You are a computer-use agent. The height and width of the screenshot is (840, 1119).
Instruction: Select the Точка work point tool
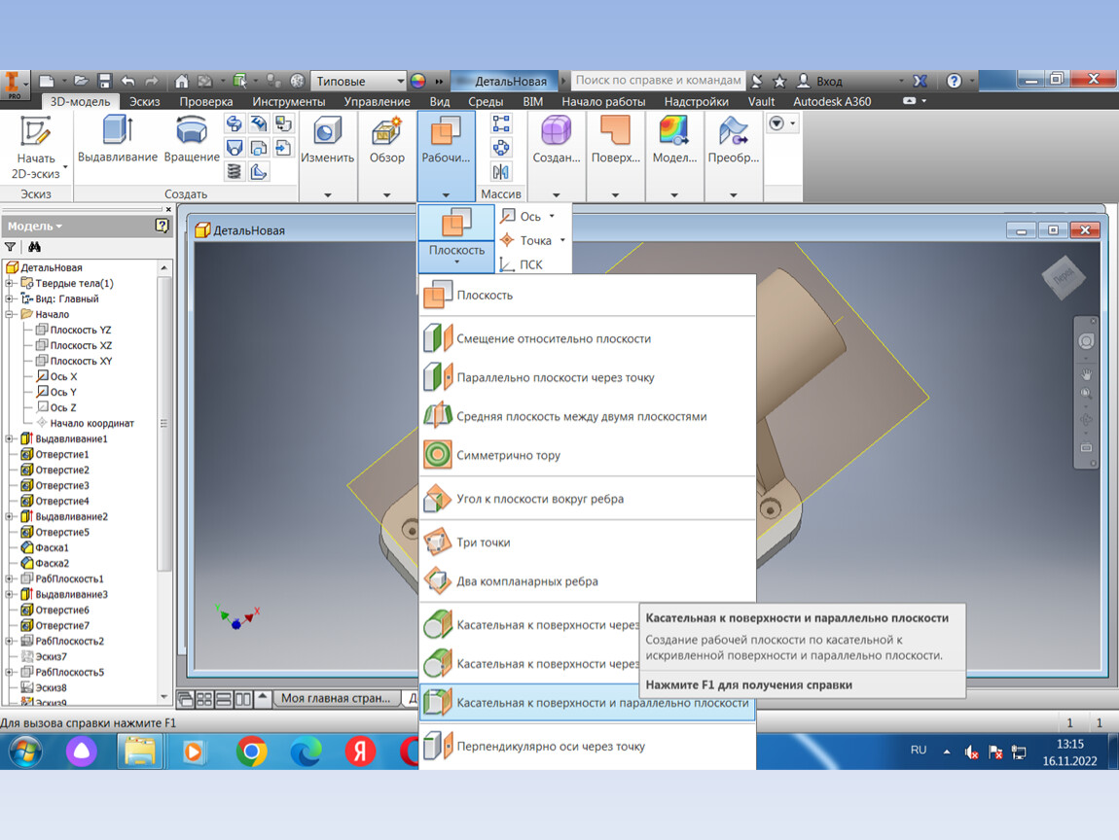[x=526, y=240]
